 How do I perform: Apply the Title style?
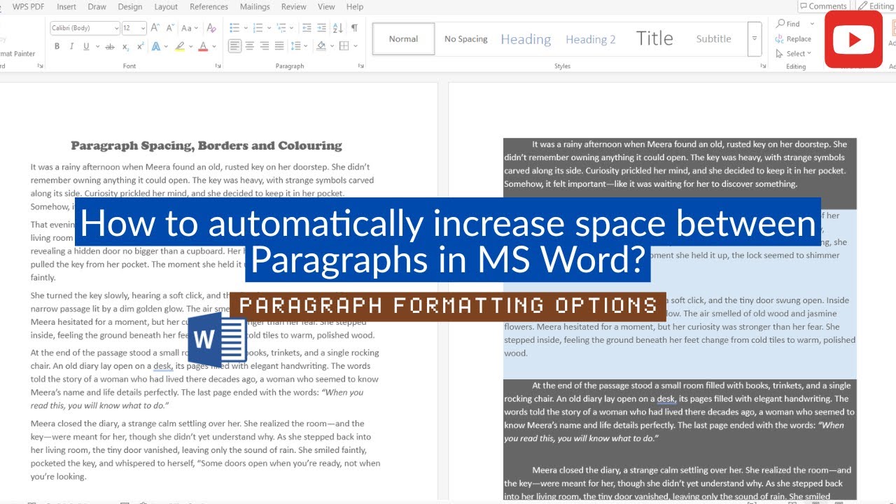click(654, 38)
